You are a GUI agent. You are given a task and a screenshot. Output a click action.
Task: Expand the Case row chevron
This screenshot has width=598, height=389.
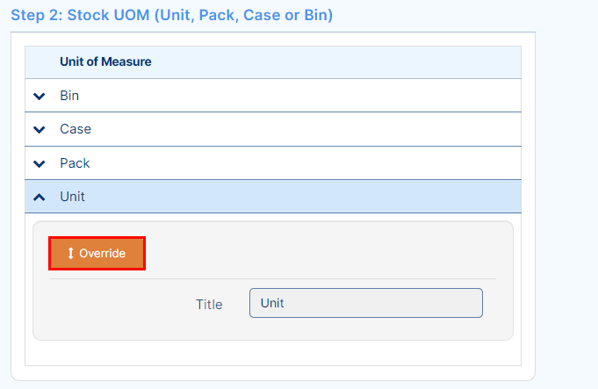click(x=40, y=130)
